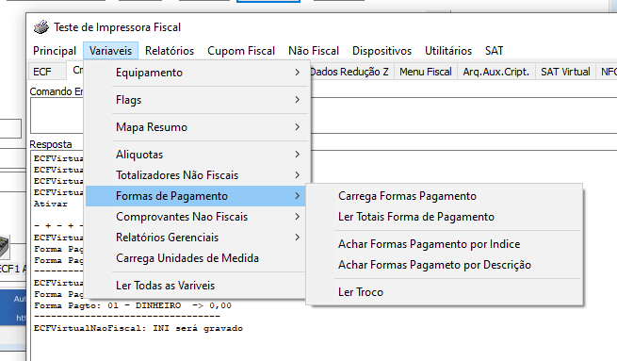Screen dimensions: 617x361
Task: Choose Ler Totais Forma de Pagamento
Action: click(444, 217)
